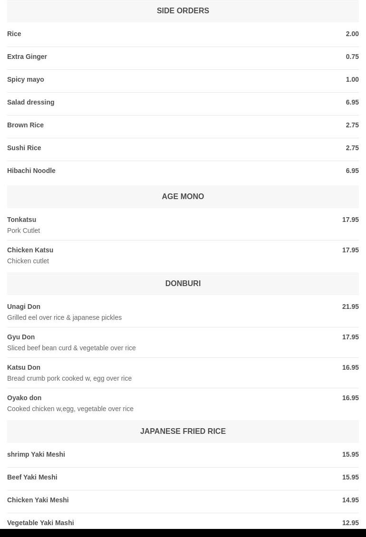Screen dimensions: 366x537
Task: Select the Oyako don item
Action: 24,398
